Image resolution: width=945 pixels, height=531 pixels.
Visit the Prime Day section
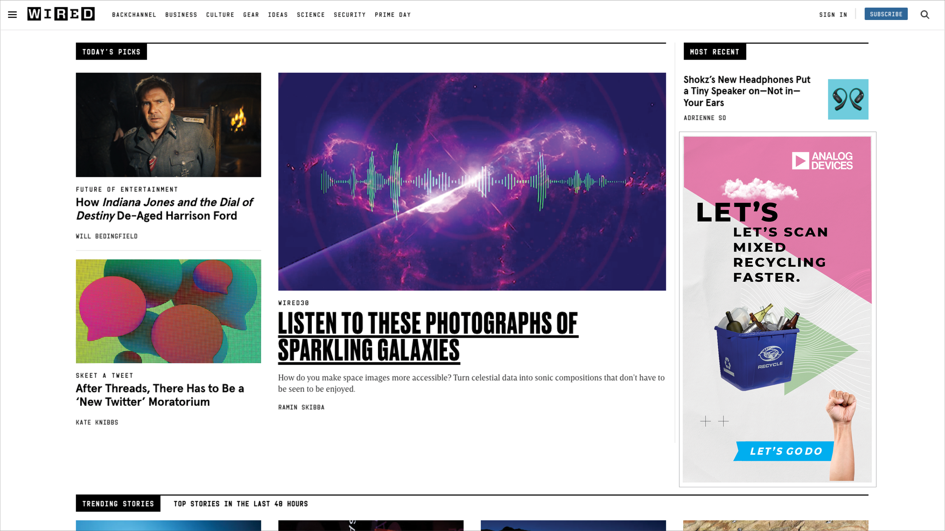393,15
